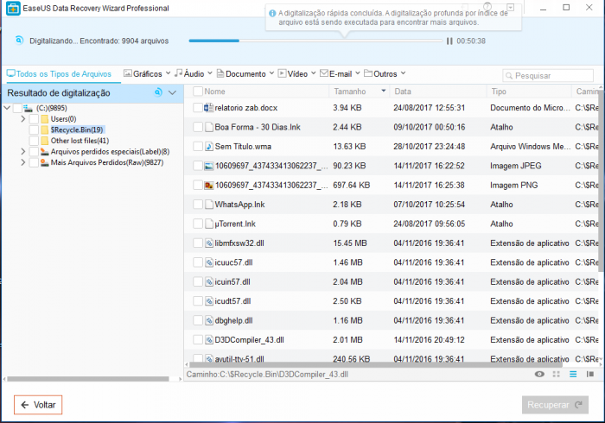605x423 pixels.
Task: Click the audio icon of Sem Título.wma
Action: (x=209, y=147)
